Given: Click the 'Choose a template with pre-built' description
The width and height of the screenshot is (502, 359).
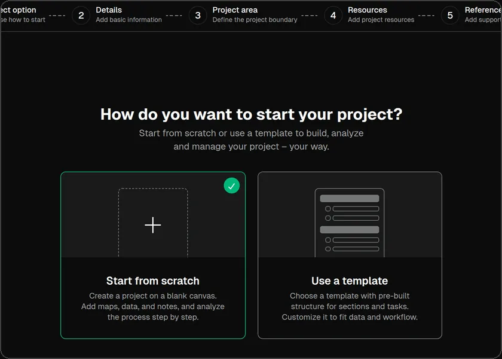Looking at the screenshot, I should click(x=350, y=306).
